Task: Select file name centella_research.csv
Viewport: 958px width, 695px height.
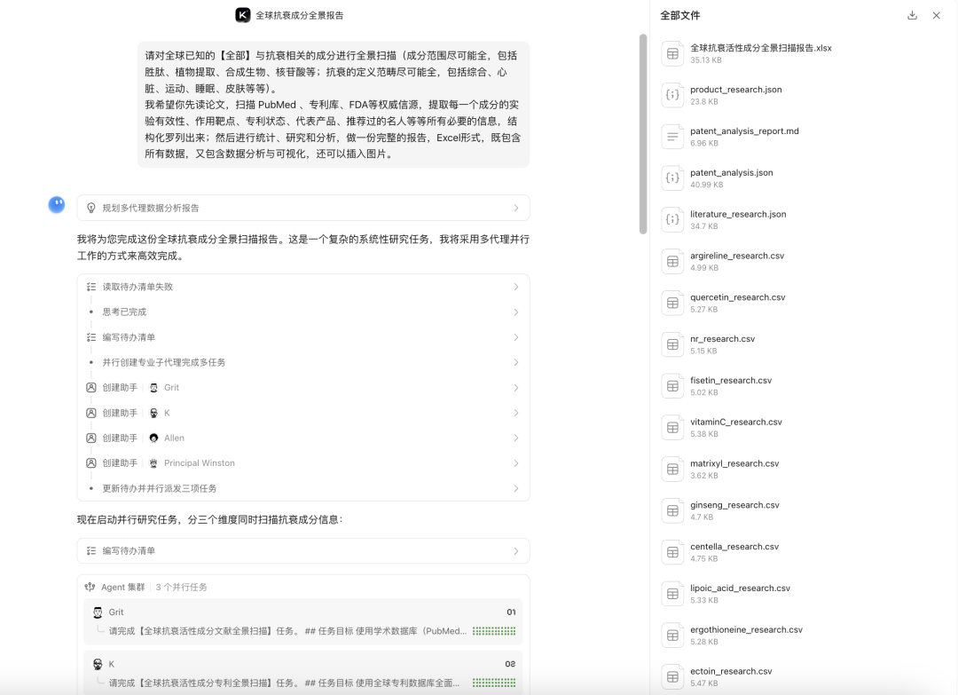Action: tap(734, 547)
